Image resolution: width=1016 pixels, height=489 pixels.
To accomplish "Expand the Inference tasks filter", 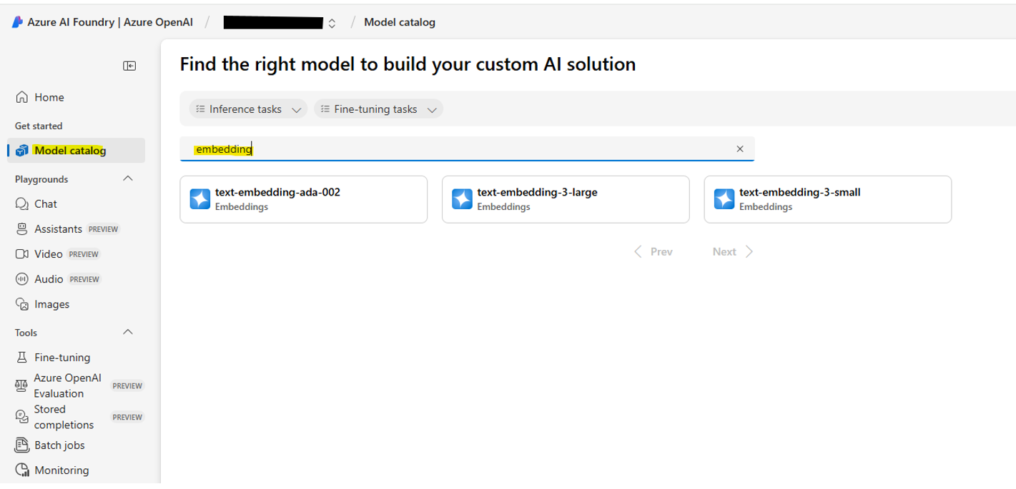I will [x=247, y=109].
